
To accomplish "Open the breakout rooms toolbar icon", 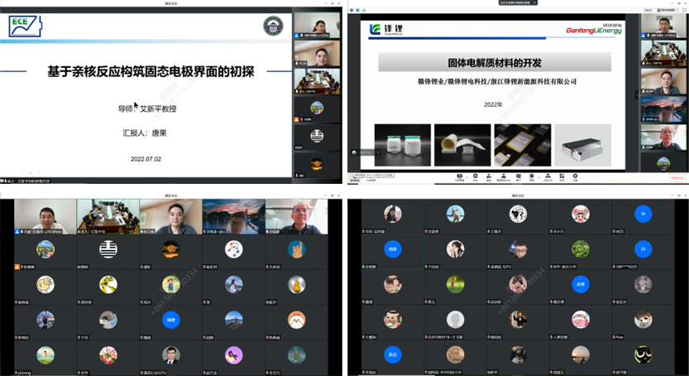I will [x=548, y=176].
